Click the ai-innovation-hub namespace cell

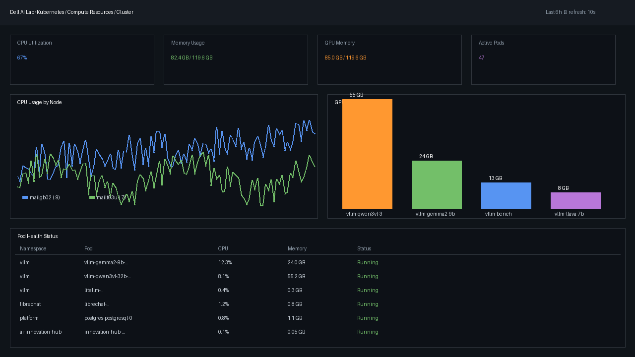(41, 332)
